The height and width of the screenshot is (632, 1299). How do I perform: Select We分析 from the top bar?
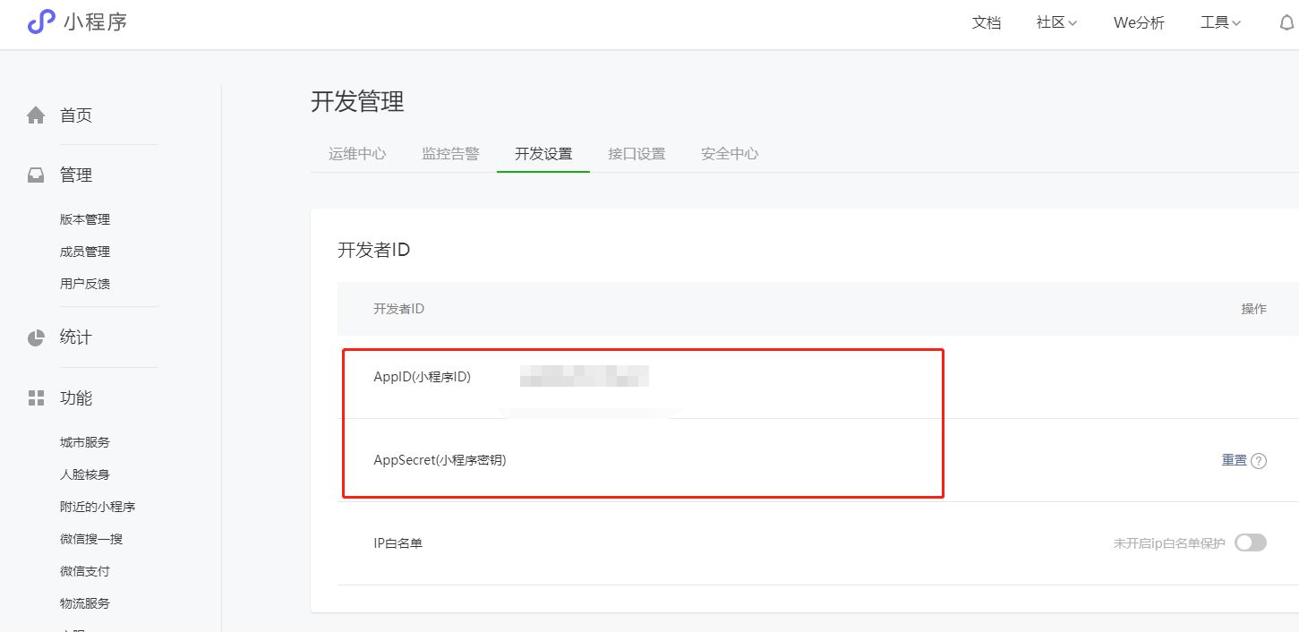(1138, 21)
